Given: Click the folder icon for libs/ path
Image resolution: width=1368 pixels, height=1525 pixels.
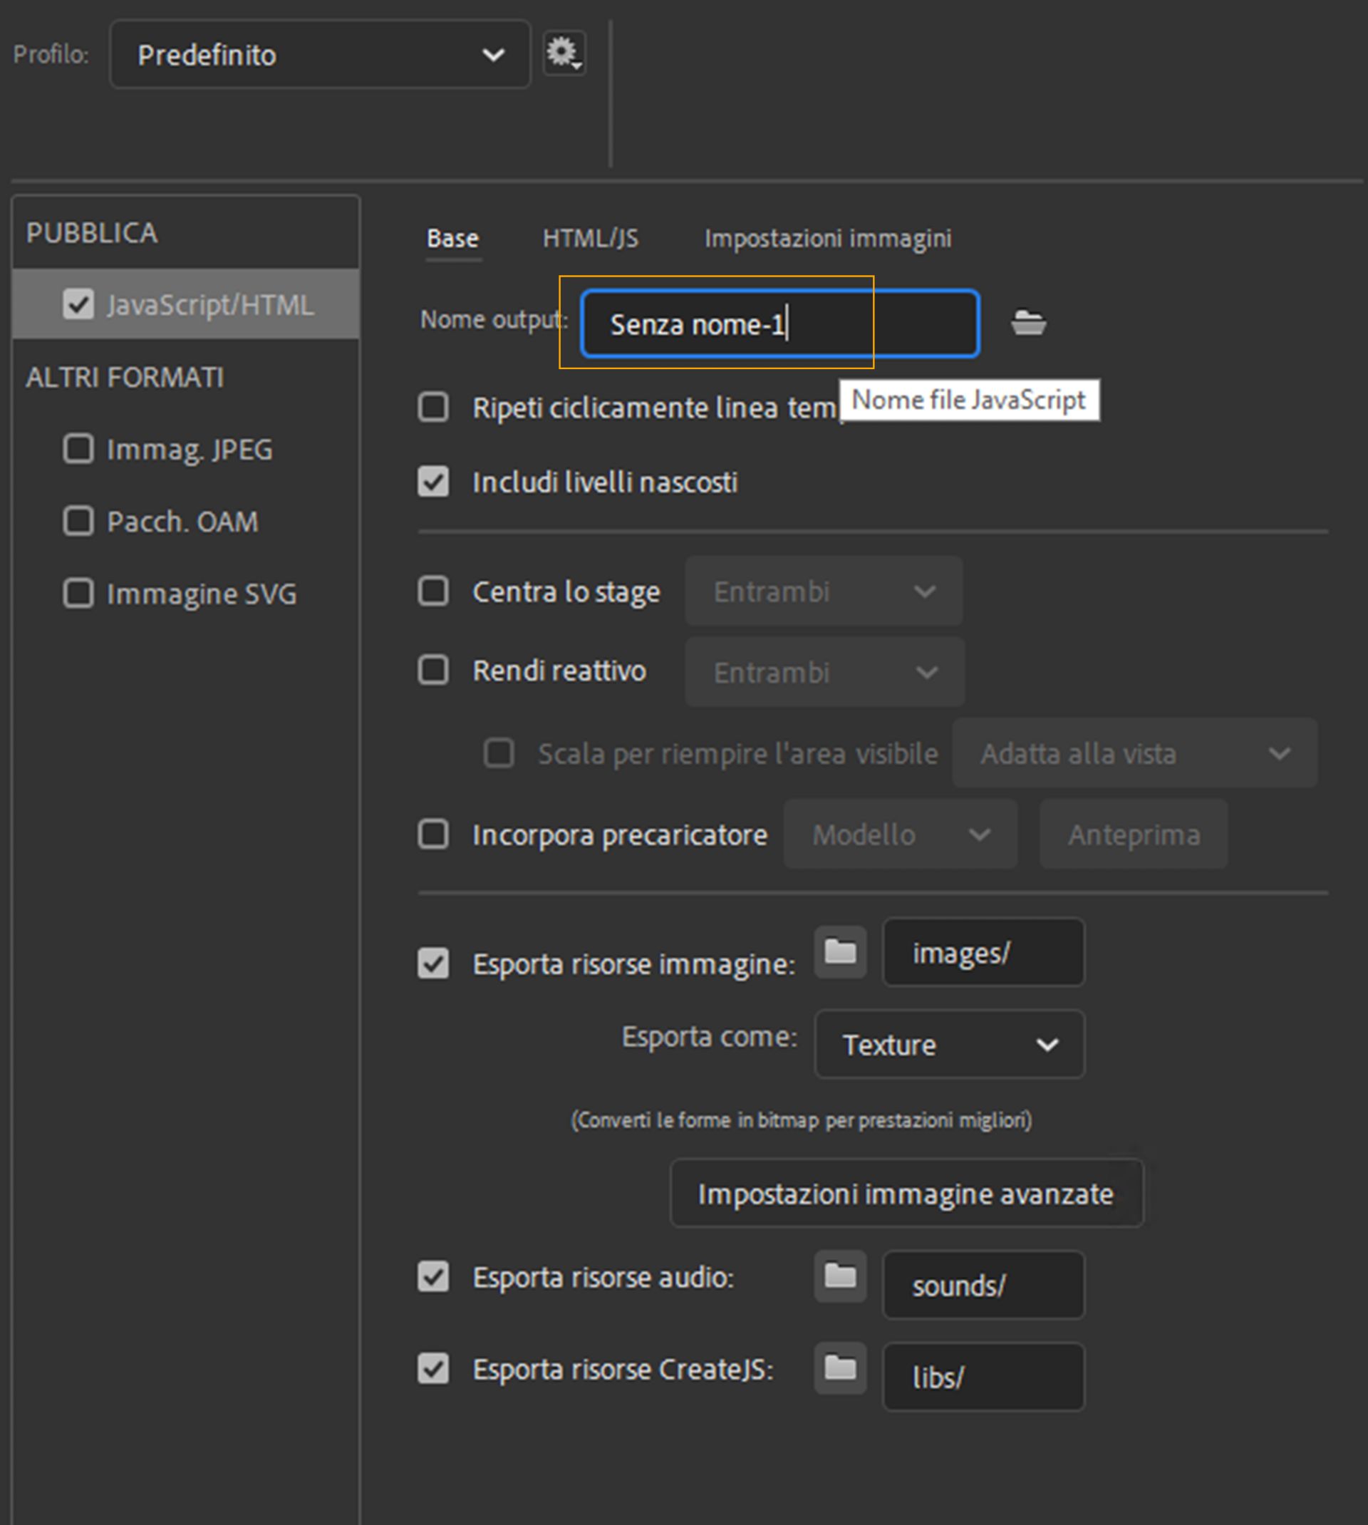Looking at the screenshot, I should [839, 1368].
